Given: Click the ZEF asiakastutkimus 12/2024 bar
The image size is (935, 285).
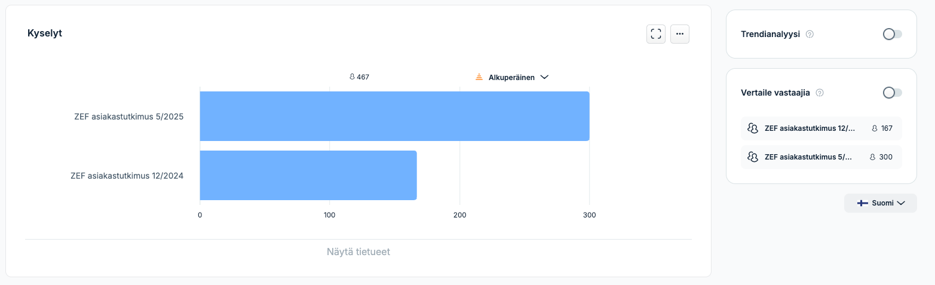Looking at the screenshot, I should click(308, 176).
